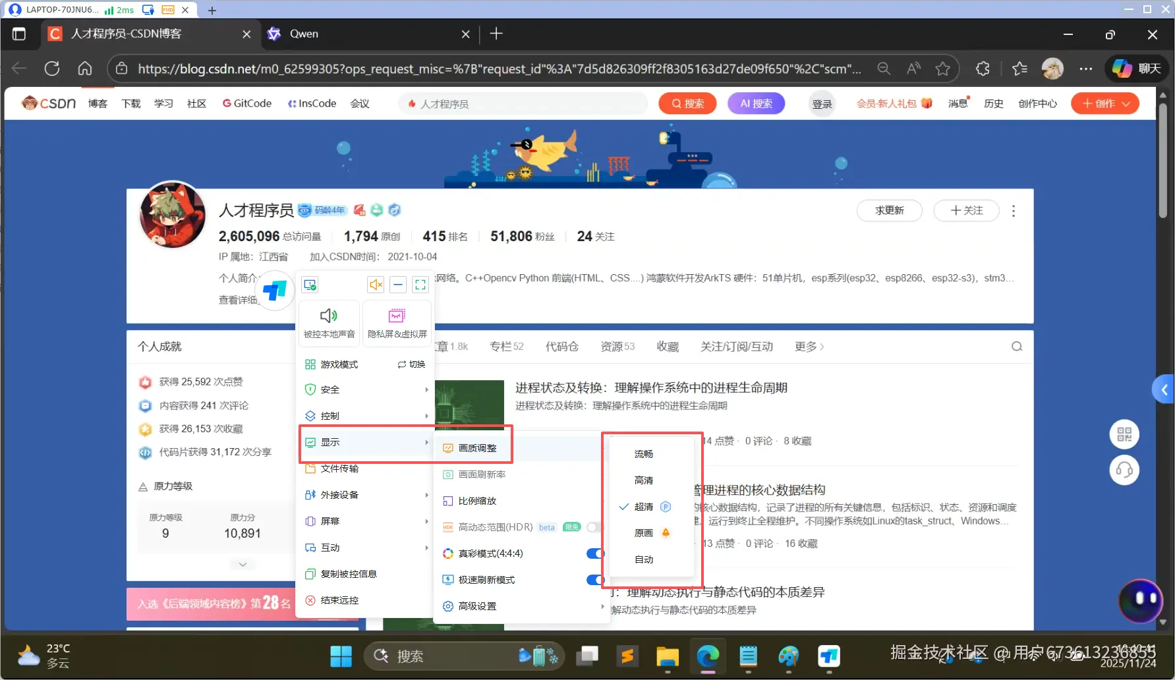Open the 进程状态及转换 article title

(x=651, y=387)
